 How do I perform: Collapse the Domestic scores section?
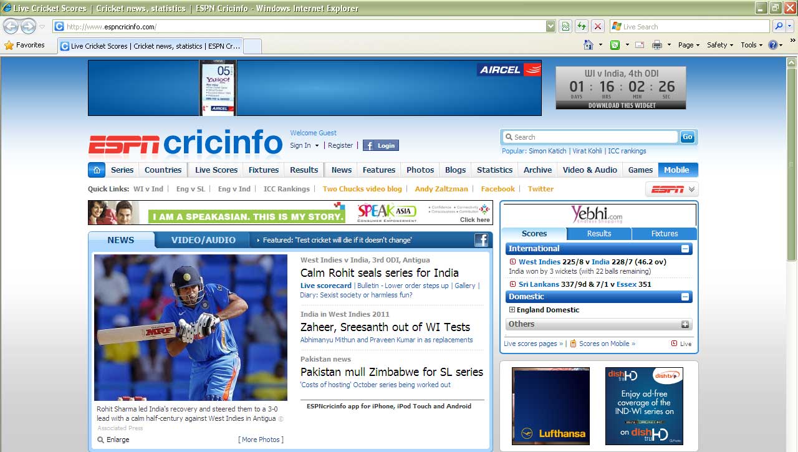(x=685, y=297)
